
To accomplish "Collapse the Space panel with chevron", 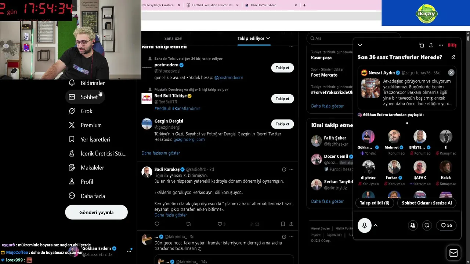I will click(x=360, y=45).
